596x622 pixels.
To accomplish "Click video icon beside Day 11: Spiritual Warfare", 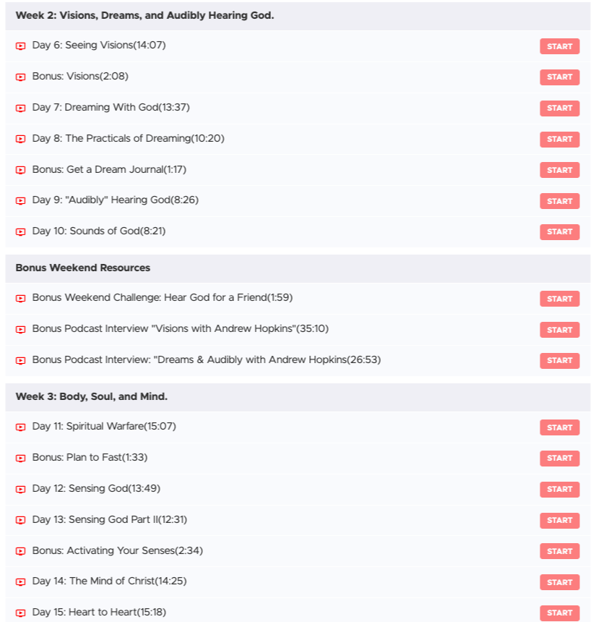I will pyautogui.click(x=21, y=427).
